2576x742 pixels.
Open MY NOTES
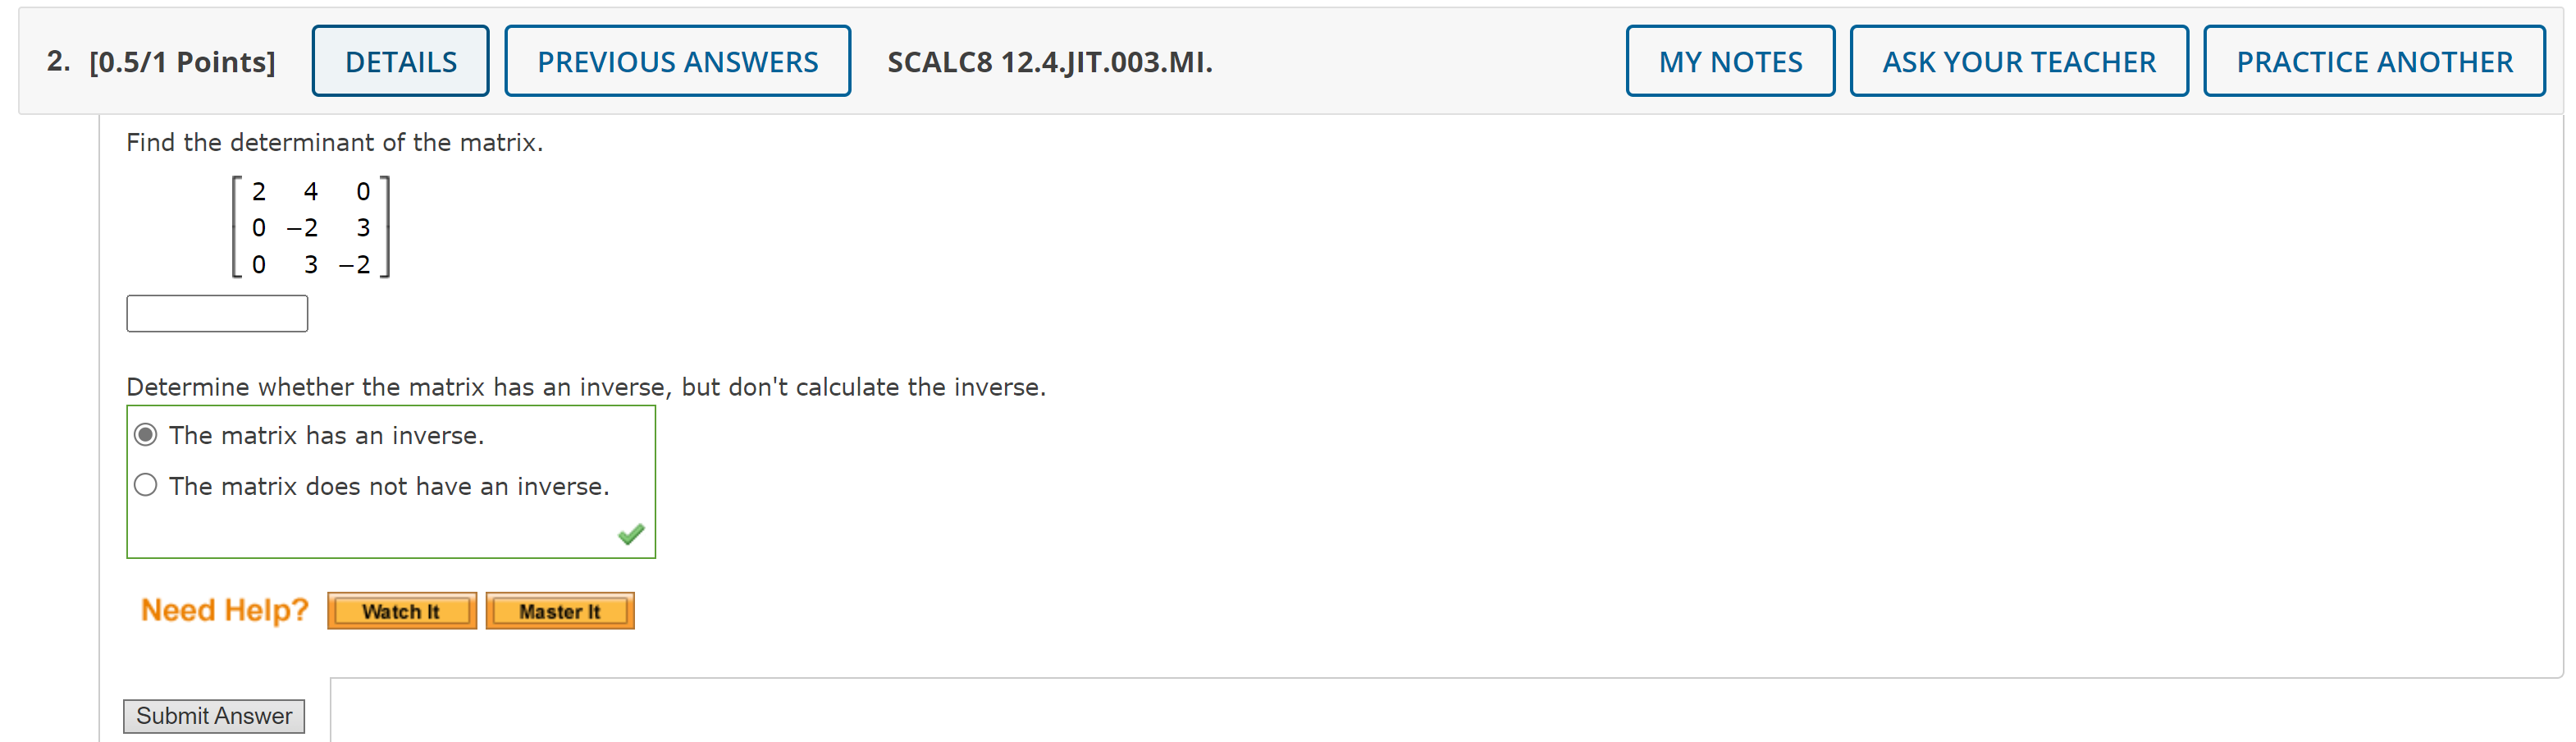(x=1730, y=61)
